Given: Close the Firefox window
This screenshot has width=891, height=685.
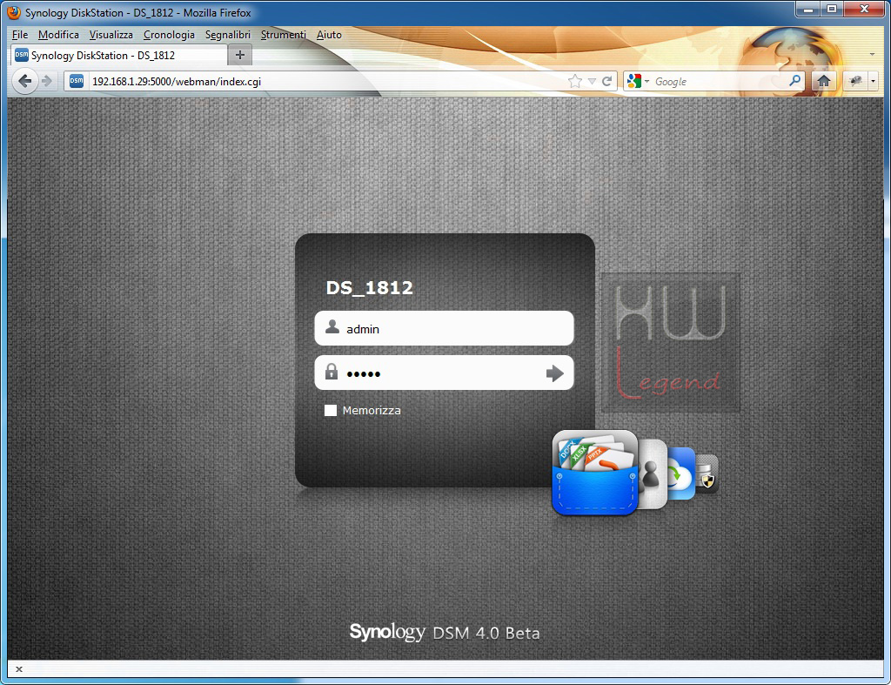Looking at the screenshot, I should tap(864, 10).
